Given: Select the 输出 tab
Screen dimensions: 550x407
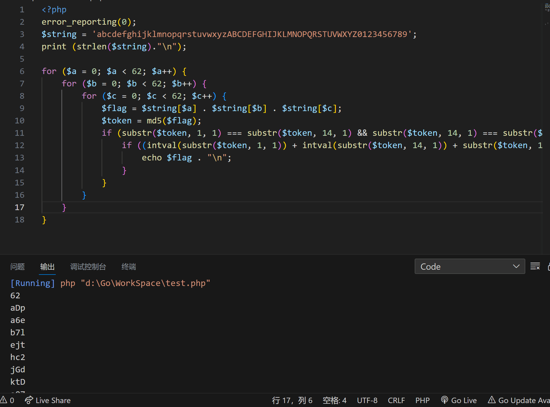Looking at the screenshot, I should point(47,267).
